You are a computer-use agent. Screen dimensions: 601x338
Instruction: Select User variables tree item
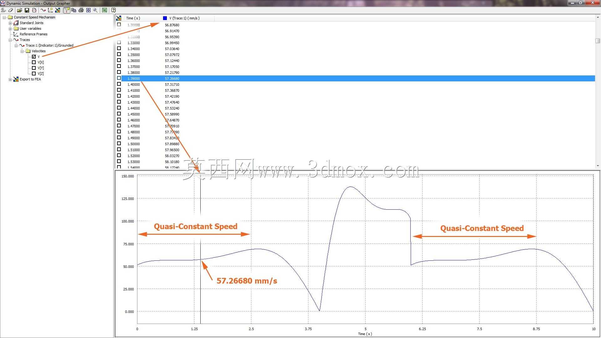coord(30,28)
